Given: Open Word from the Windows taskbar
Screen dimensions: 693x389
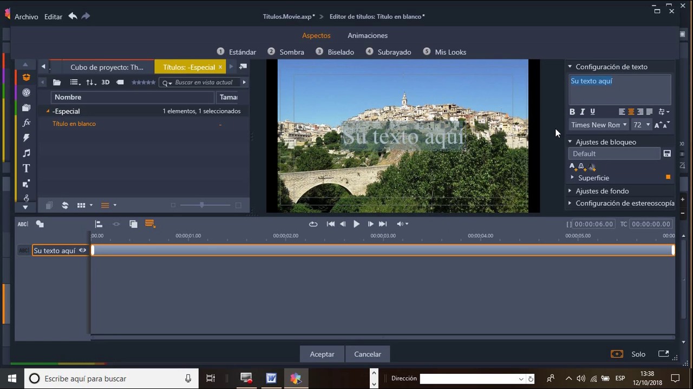Looking at the screenshot, I should [271, 378].
